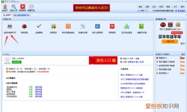This screenshot has height=112, width=187.
Task: Open the checkmark-and-pen tool icon
Action: [x=39, y=26]
